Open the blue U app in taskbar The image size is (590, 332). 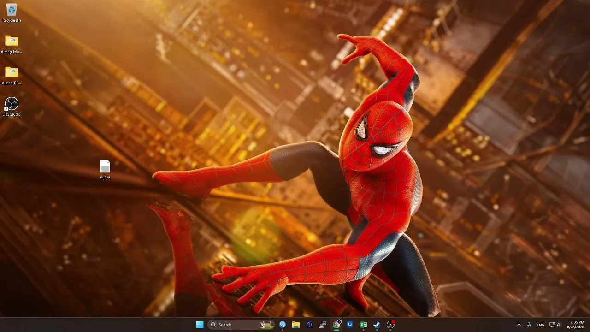350,325
